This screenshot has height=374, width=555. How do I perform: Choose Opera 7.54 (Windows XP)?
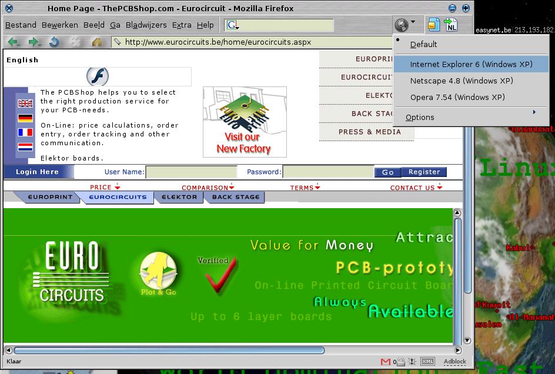point(471,97)
